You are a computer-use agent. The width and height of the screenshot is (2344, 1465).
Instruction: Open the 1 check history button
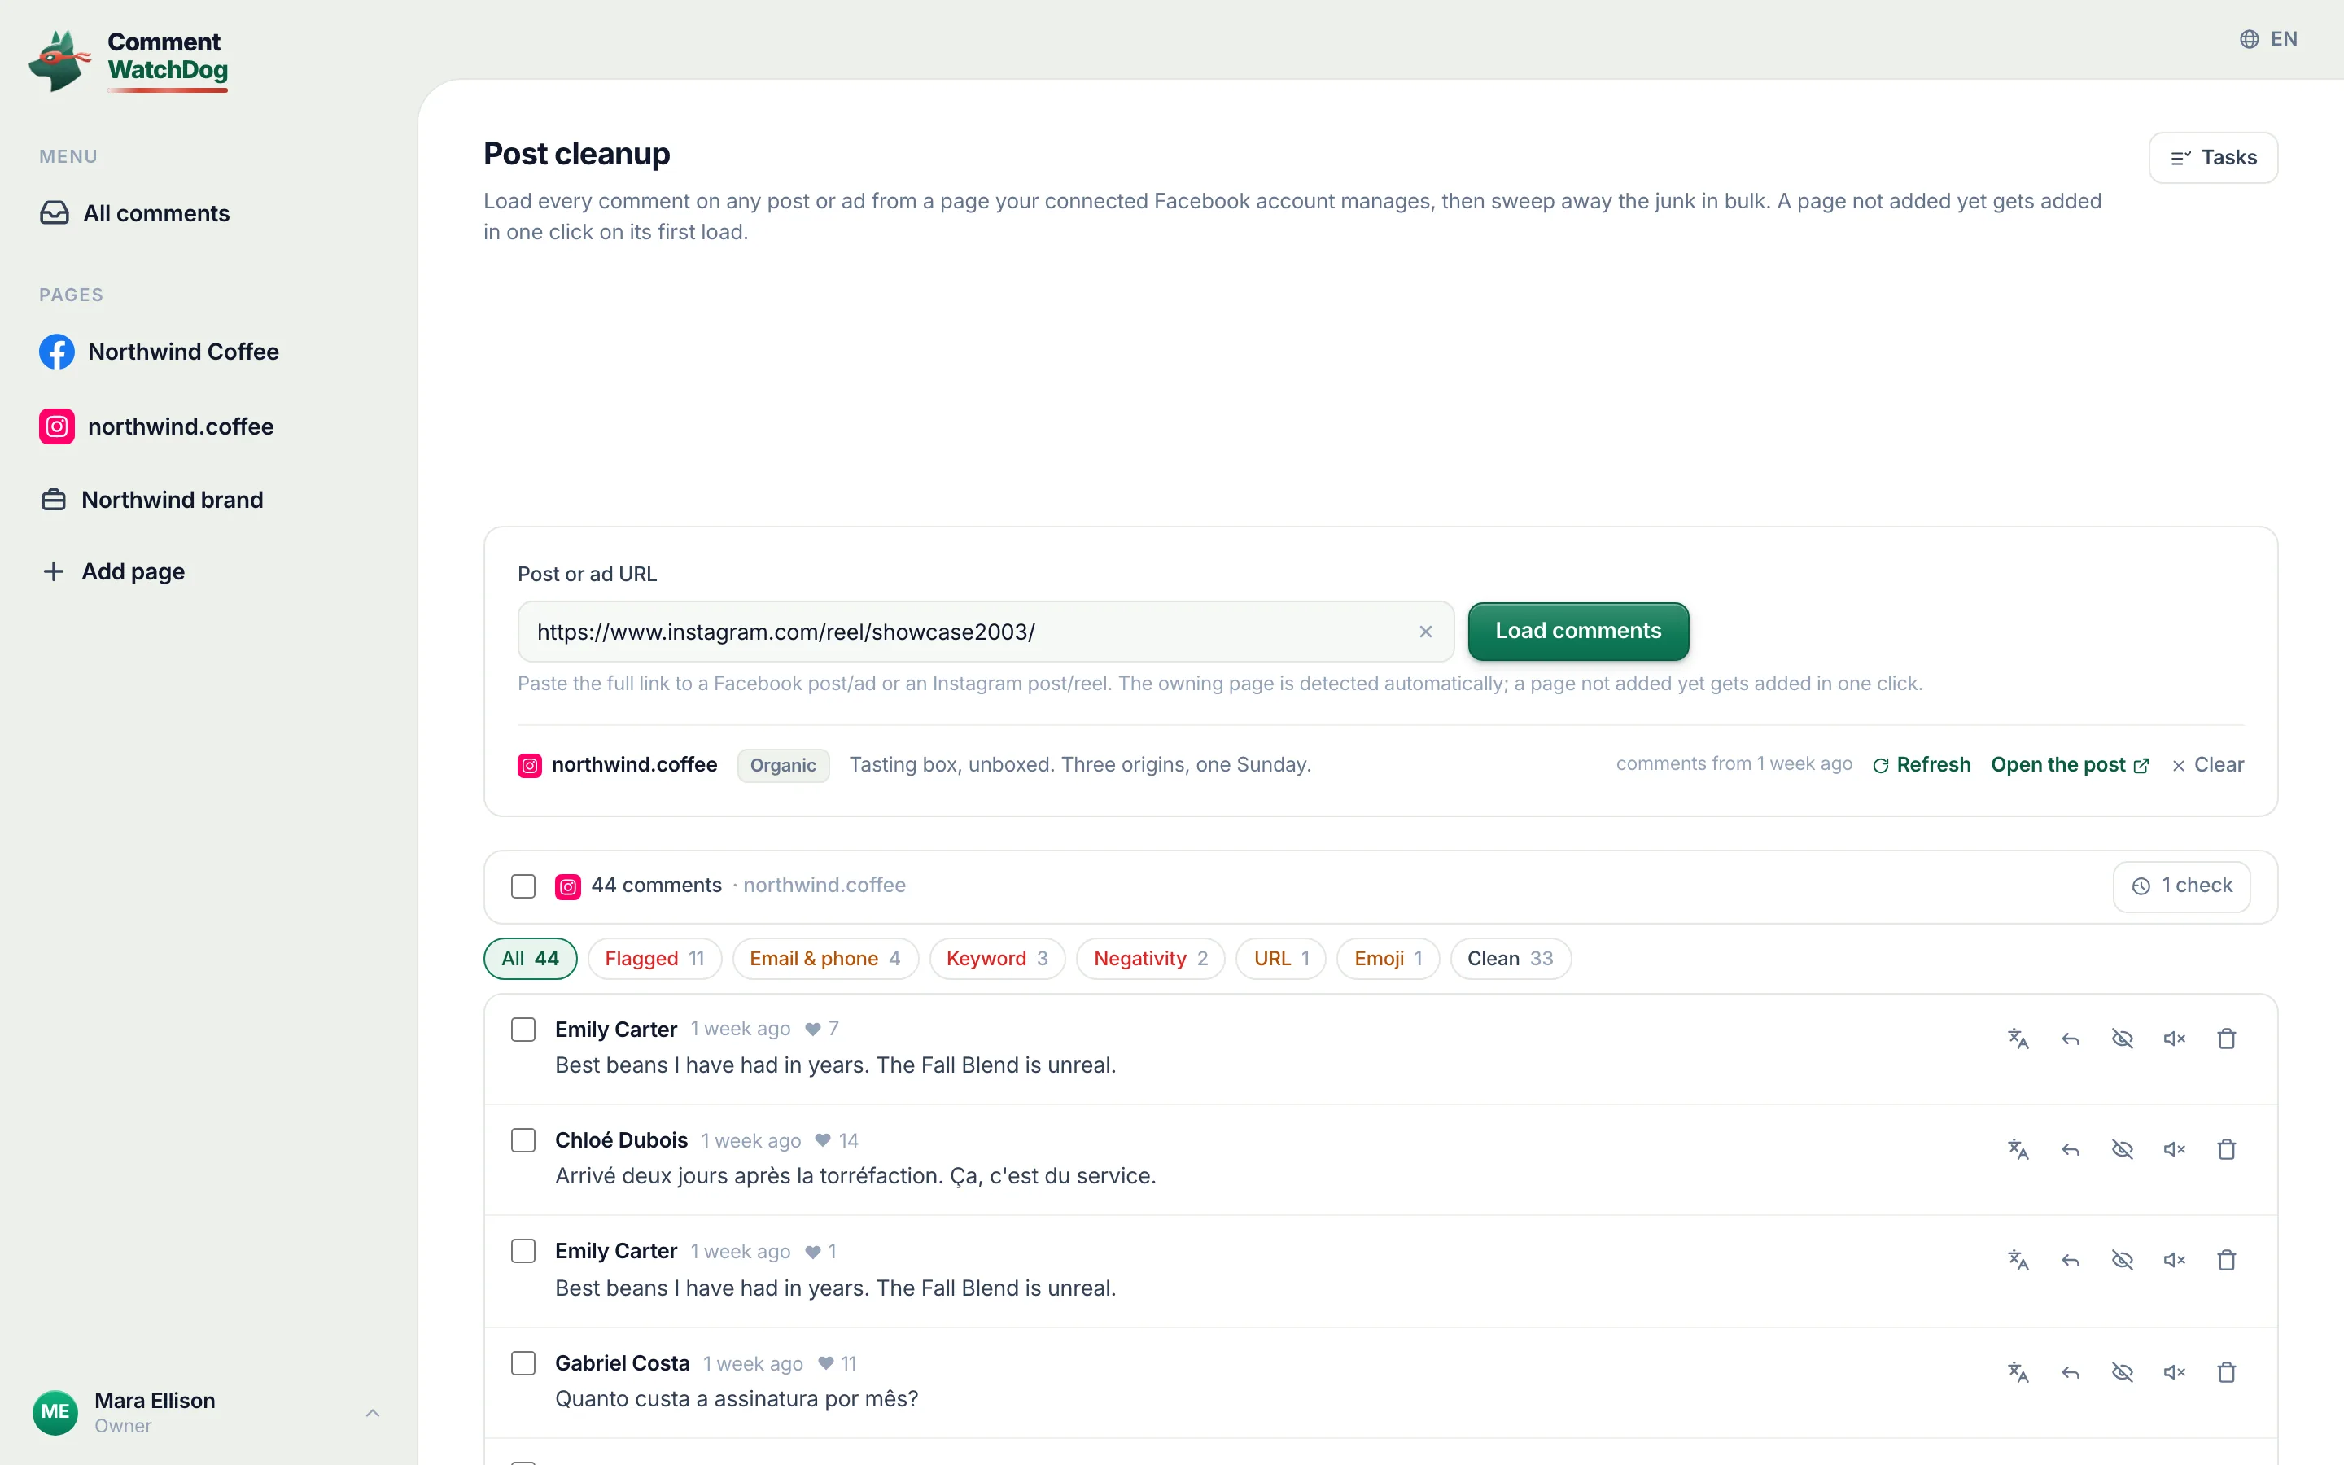click(2181, 886)
